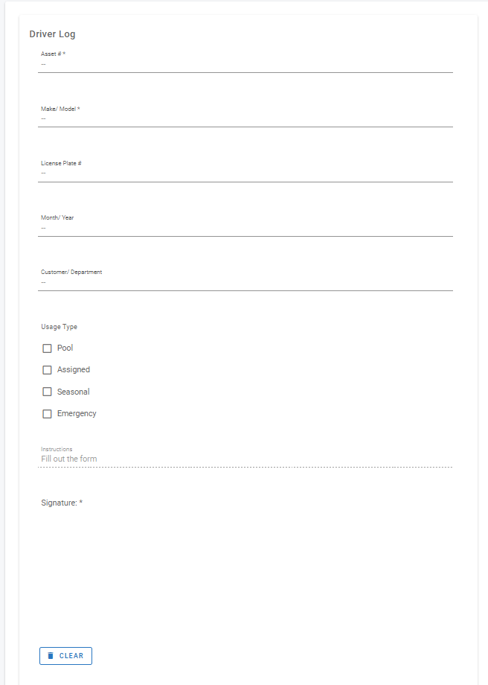This screenshot has width=488, height=685.
Task: Click the 'Emergency' option label text
Action: tap(77, 414)
